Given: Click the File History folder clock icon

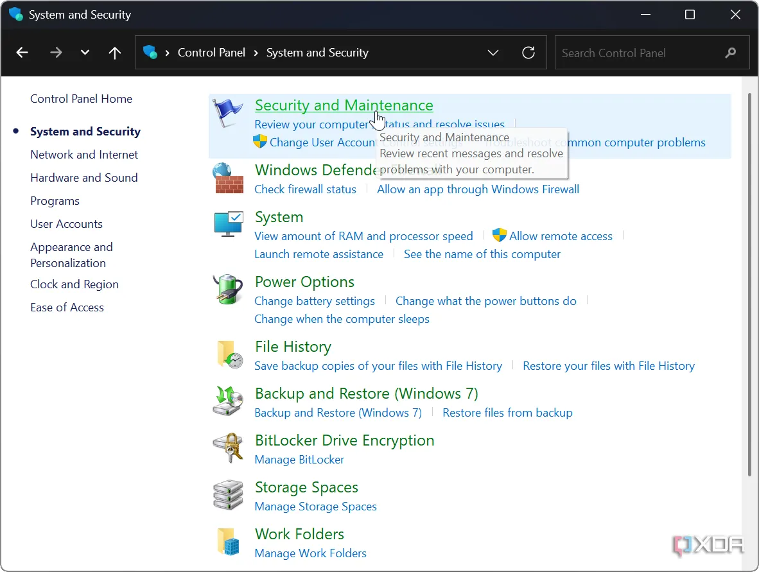Looking at the screenshot, I should [x=229, y=354].
